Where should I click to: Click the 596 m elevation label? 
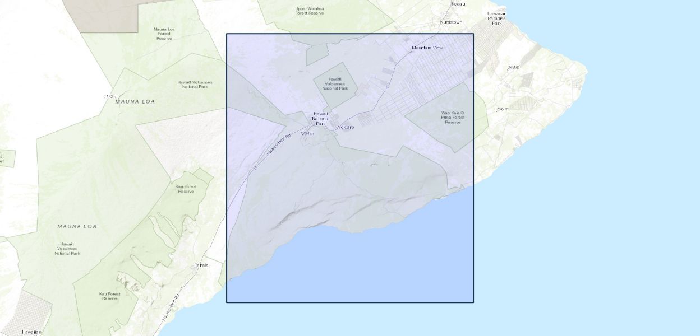click(502, 109)
